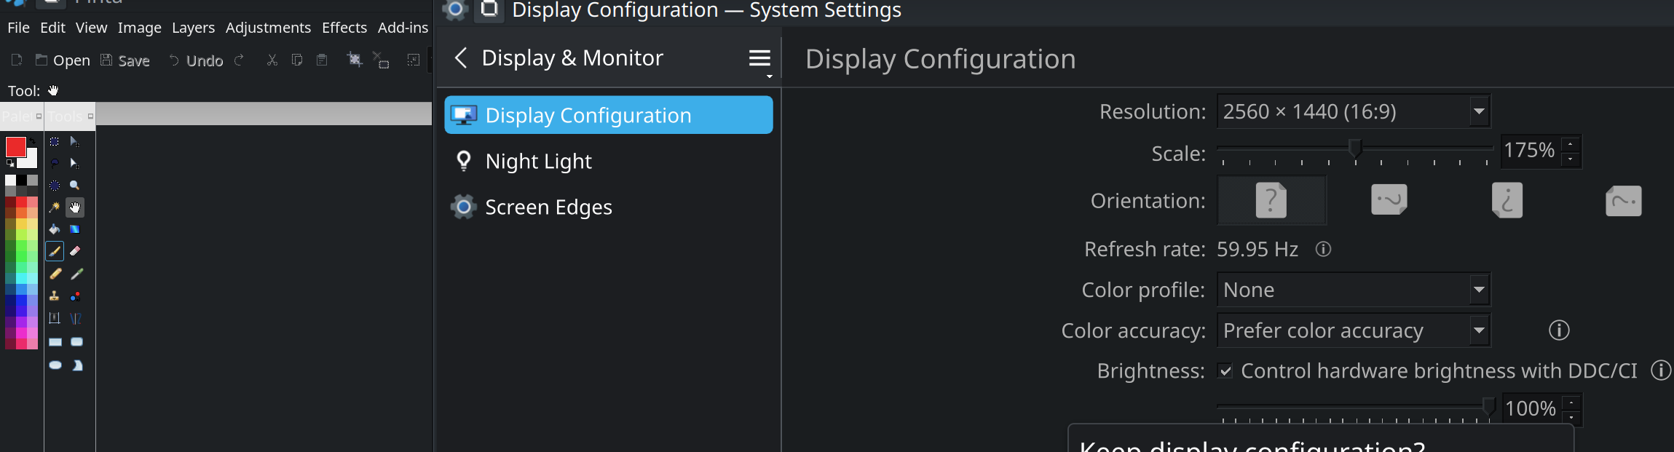
Task: Open the Add-ins menu in Pinta
Action: (403, 28)
